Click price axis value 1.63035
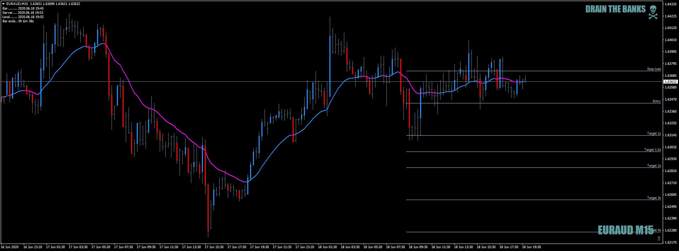The width and height of the screenshot is (679, 251). pos(671,147)
